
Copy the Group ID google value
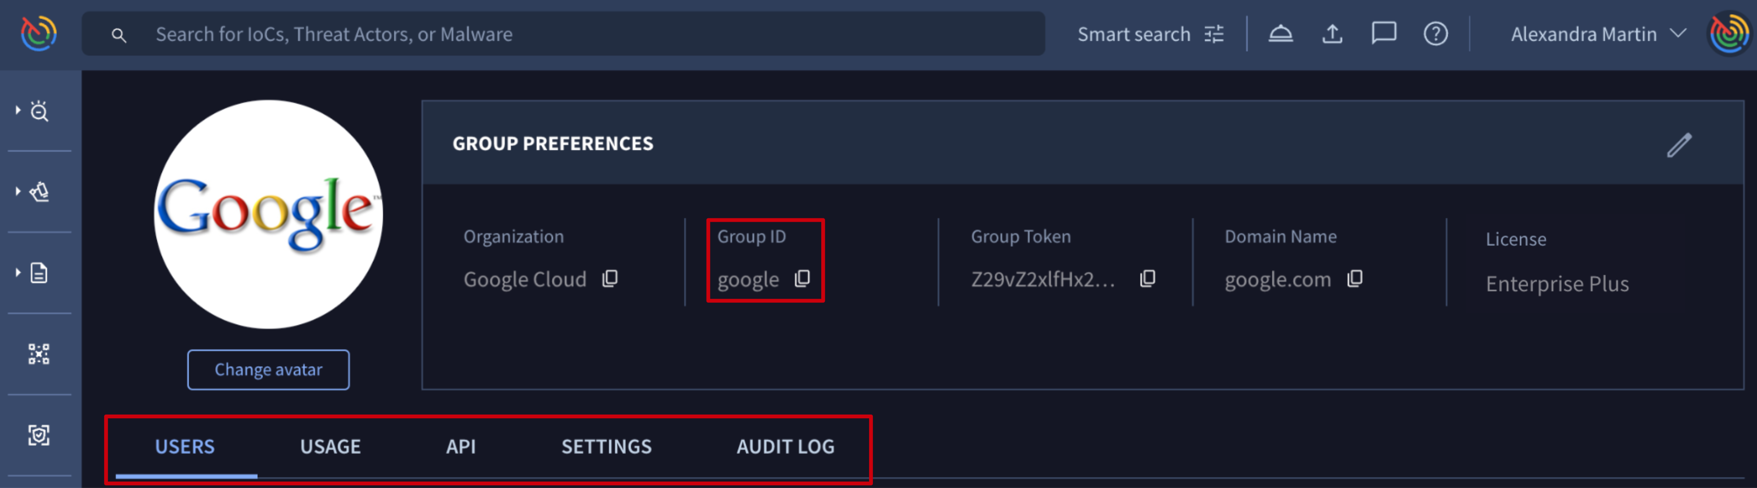click(x=802, y=278)
